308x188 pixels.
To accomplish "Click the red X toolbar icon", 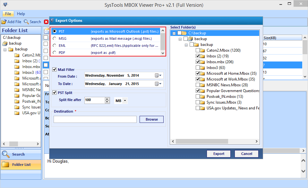I will pyautogui.click(x=46, y=22).
